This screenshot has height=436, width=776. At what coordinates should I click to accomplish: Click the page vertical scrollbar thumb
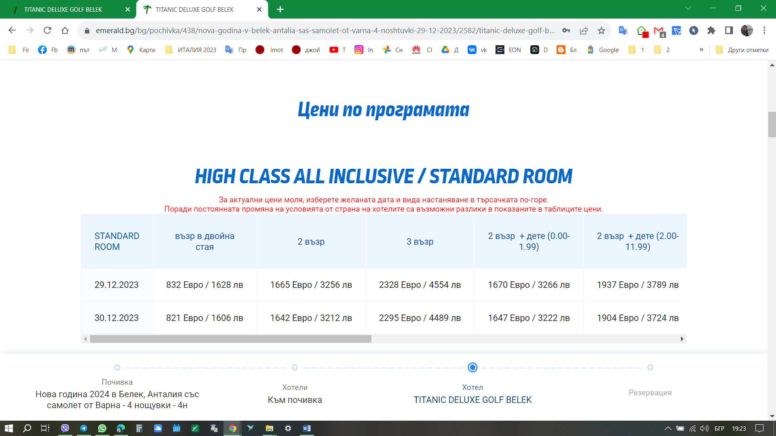tap(772, 124)
